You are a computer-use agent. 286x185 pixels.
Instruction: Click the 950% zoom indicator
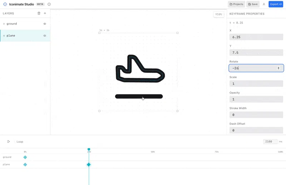click(x=218, y=14)
